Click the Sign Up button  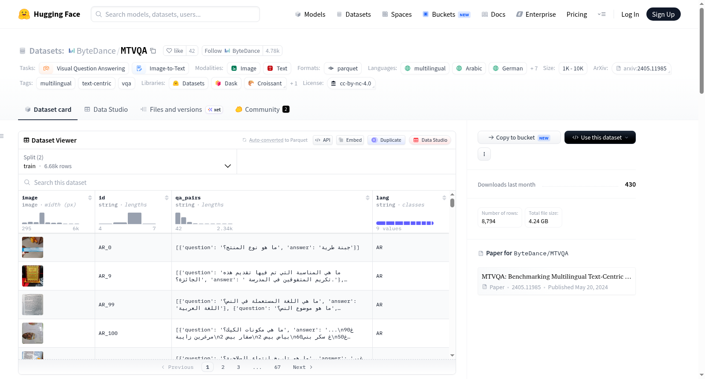point(663,14)
